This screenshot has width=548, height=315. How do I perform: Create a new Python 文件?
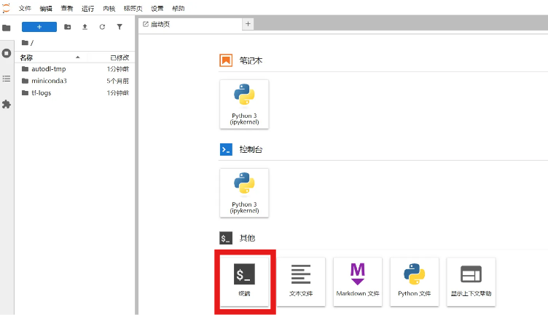click(415, 281)
